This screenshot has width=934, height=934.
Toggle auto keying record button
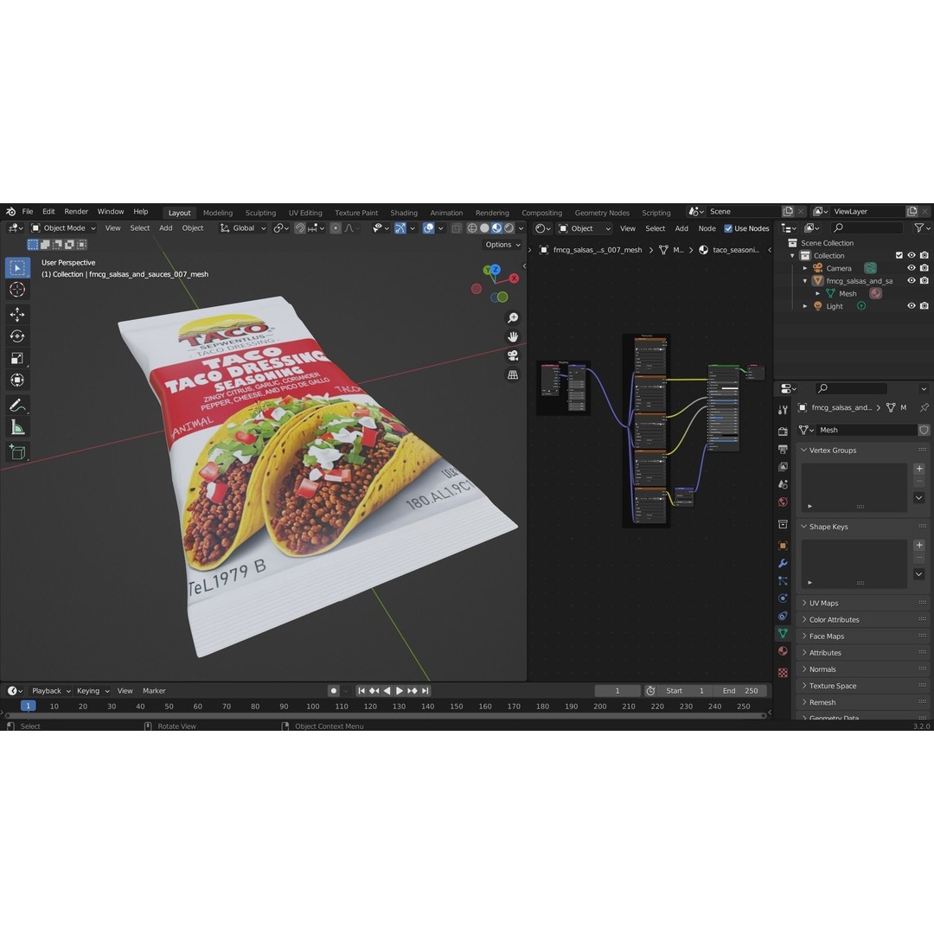pos(334,691)
